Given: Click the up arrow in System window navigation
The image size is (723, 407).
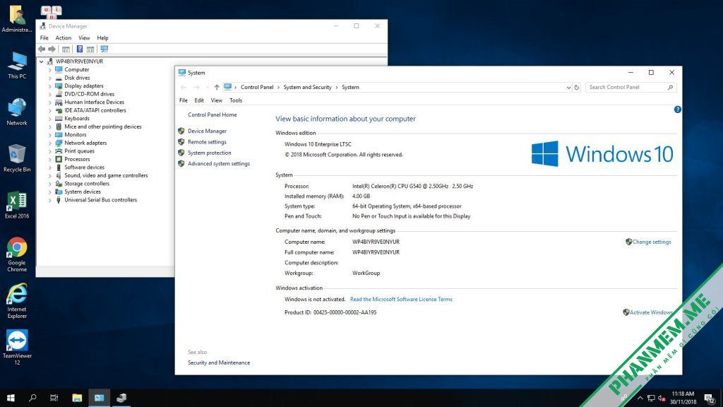Looking at the screenshot, I should tap(217, 87).
